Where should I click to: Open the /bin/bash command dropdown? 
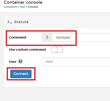pos(81,37)
